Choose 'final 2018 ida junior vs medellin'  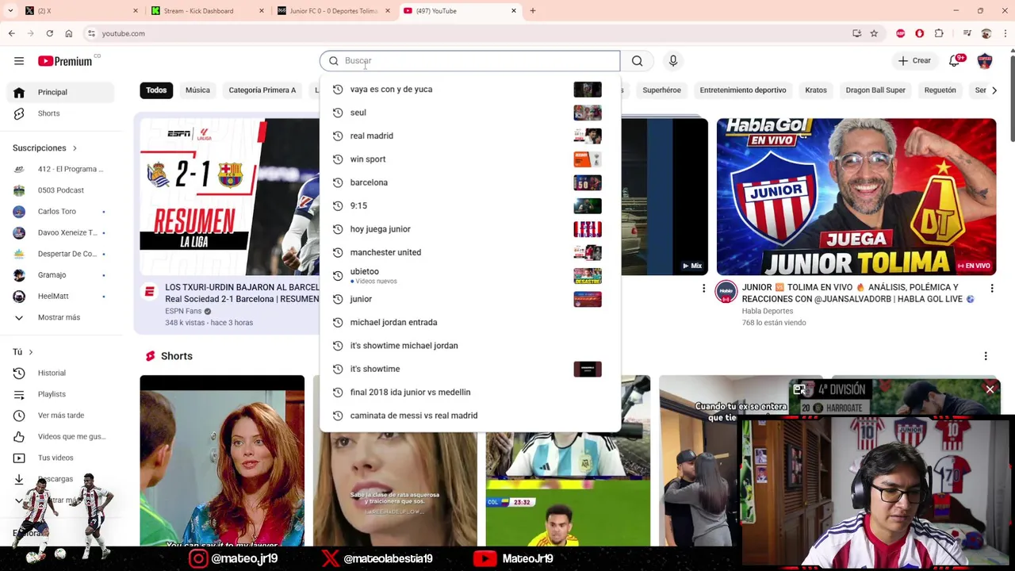click(x=469, y=392)
